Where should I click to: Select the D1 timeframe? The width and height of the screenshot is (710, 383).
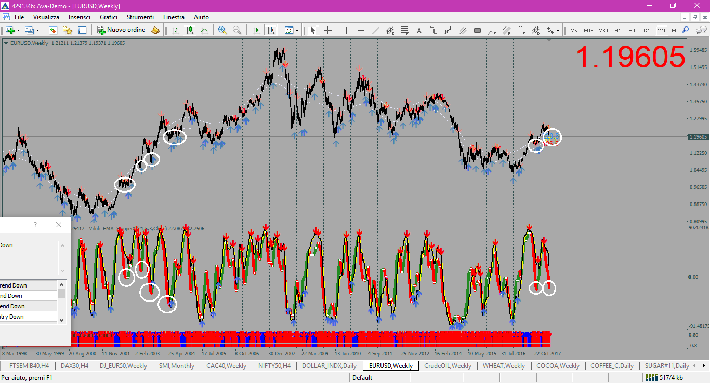pos(647,30)
